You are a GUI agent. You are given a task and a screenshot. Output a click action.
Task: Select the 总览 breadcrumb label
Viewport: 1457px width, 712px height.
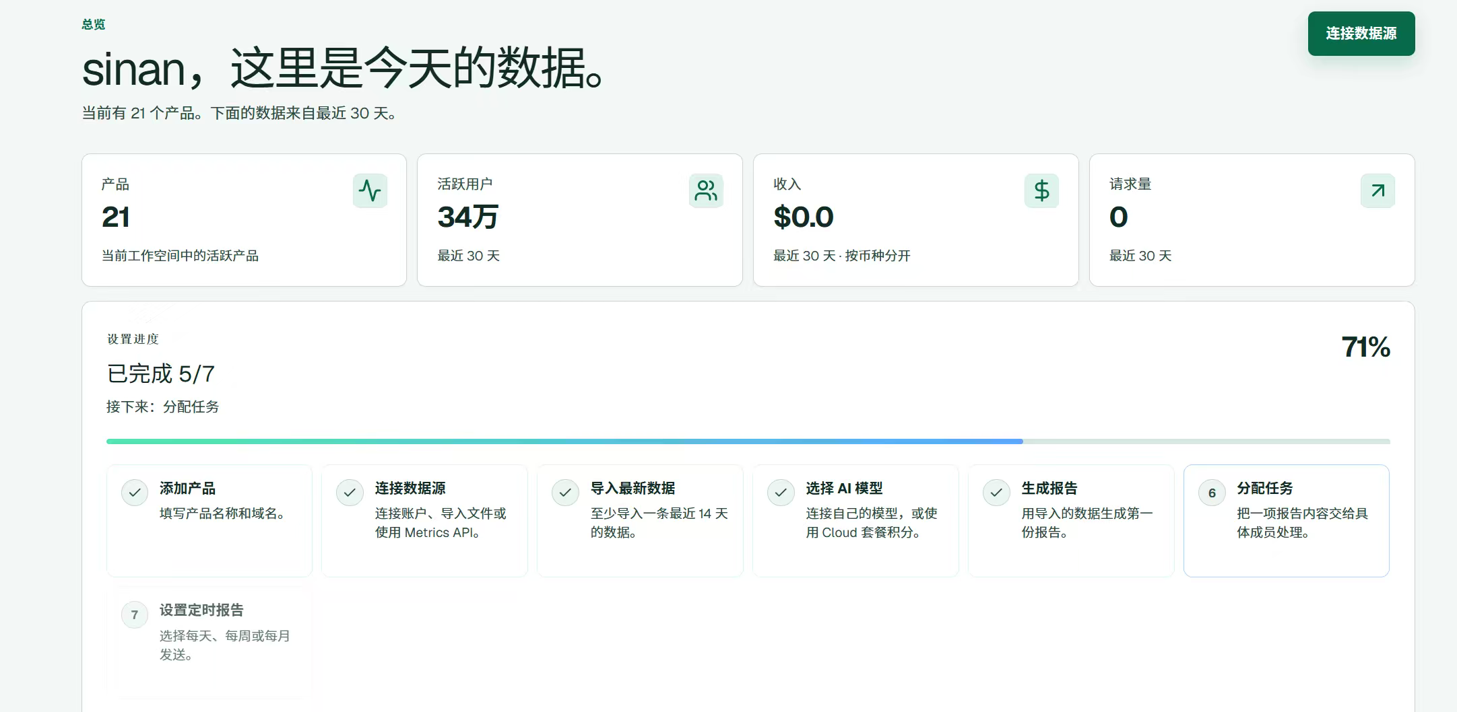pos(94,24)
